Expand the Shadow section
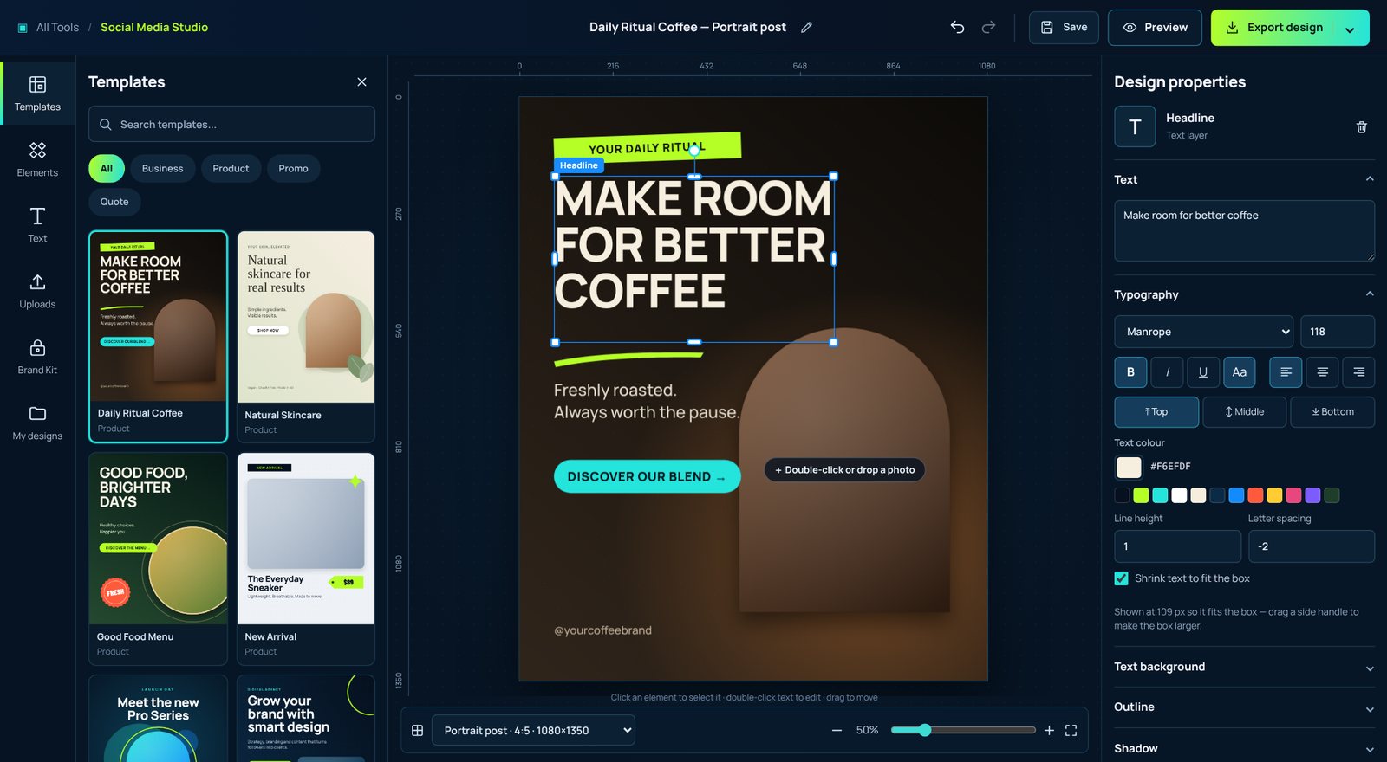 click(1244, 748)
